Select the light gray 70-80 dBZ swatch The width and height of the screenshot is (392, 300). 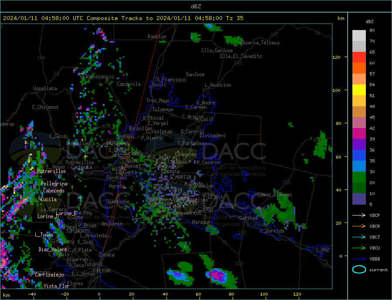pyautogui.click(x=359, y=36)
